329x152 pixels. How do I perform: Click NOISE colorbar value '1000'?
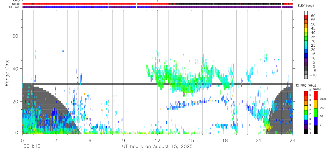coord(322,108)
